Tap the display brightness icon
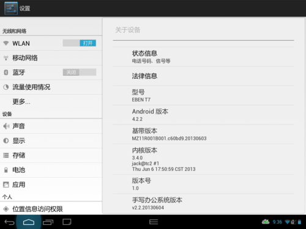 6,140
